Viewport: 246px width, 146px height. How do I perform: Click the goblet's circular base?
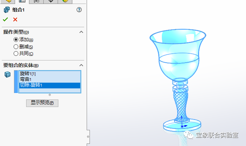tap(182, 126)
